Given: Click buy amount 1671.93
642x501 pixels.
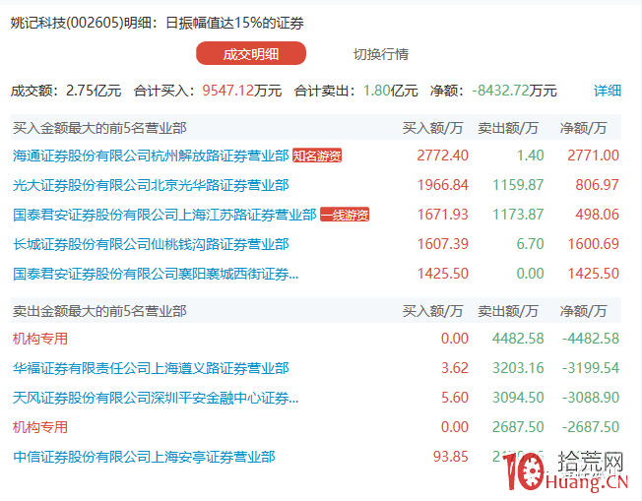Looking at the screenshot, I should coord(442,215).
